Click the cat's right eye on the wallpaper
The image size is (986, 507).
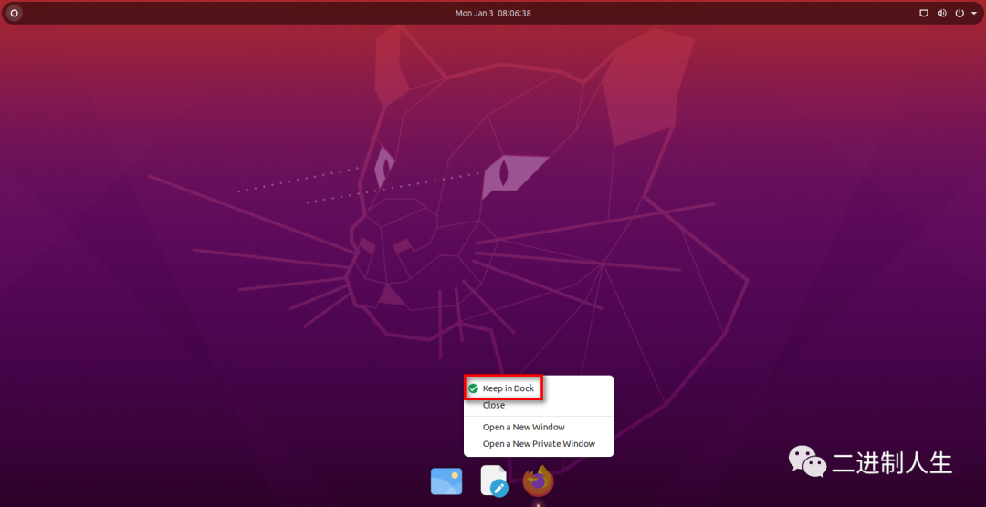503,171
